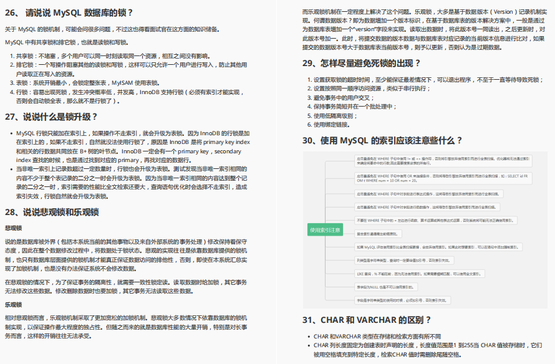
Task: Click the bold subheading '乐观锁'
Action: 14,305
